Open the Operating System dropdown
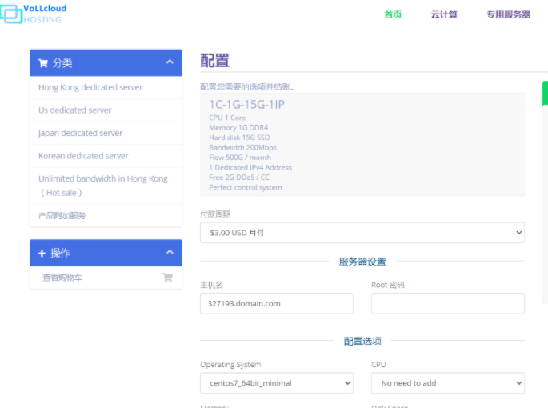The image size is (548, 408). [x=277, y=383]
